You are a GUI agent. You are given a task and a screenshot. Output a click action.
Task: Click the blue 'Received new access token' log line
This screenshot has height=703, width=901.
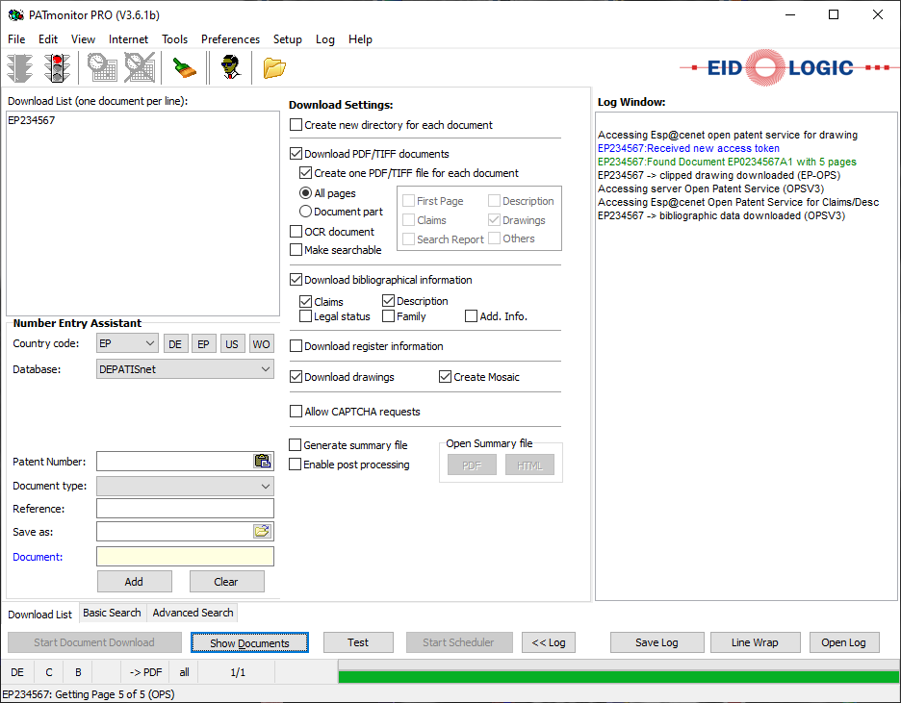(688, 148)
